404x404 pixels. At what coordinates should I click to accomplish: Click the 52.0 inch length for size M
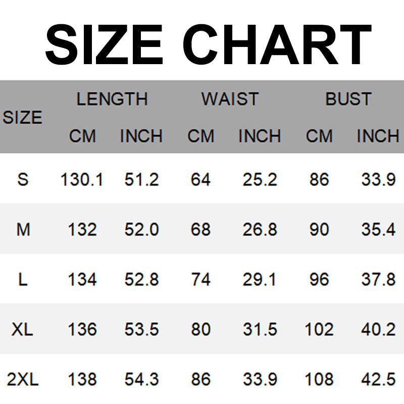tap(141, 230)
